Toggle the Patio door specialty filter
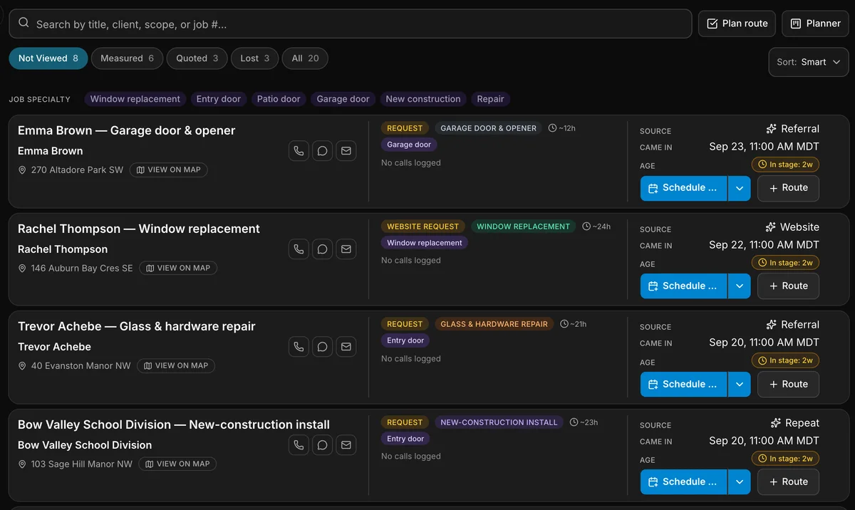Screen dimensions: 855x510 pyautogui.click(x=279, y=99)
